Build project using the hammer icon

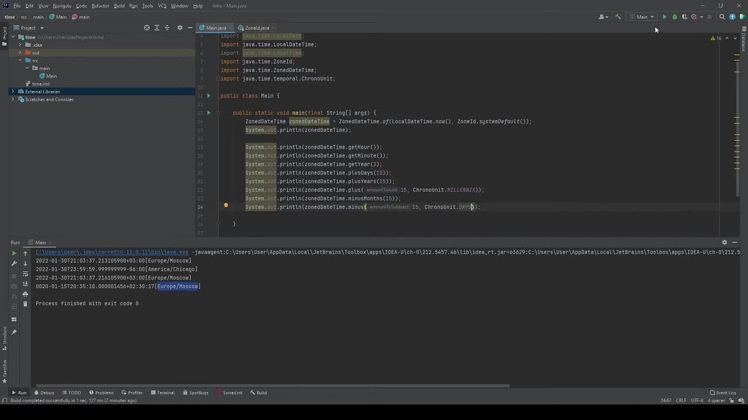pyautogui.click(x=618, y=17)
